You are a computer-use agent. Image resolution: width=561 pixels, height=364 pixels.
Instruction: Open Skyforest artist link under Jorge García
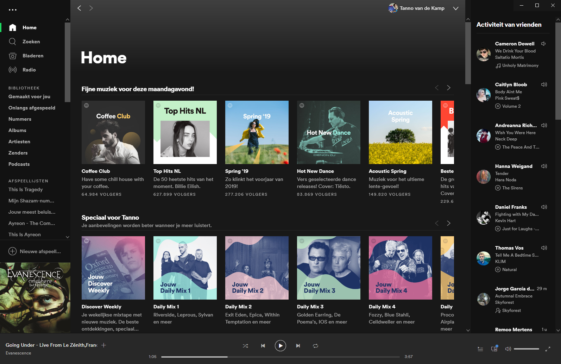tap(511, 310)
